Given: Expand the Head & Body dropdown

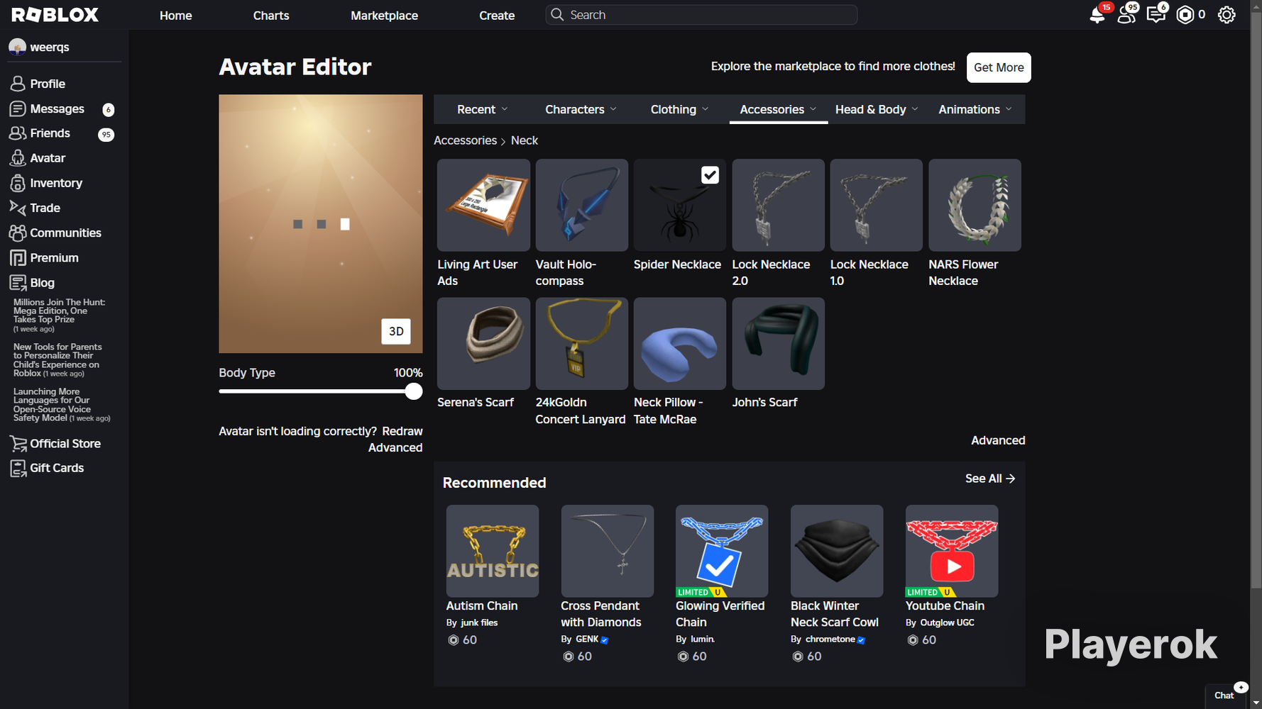Looking at the screenshot, I should (x=877, y=109).
